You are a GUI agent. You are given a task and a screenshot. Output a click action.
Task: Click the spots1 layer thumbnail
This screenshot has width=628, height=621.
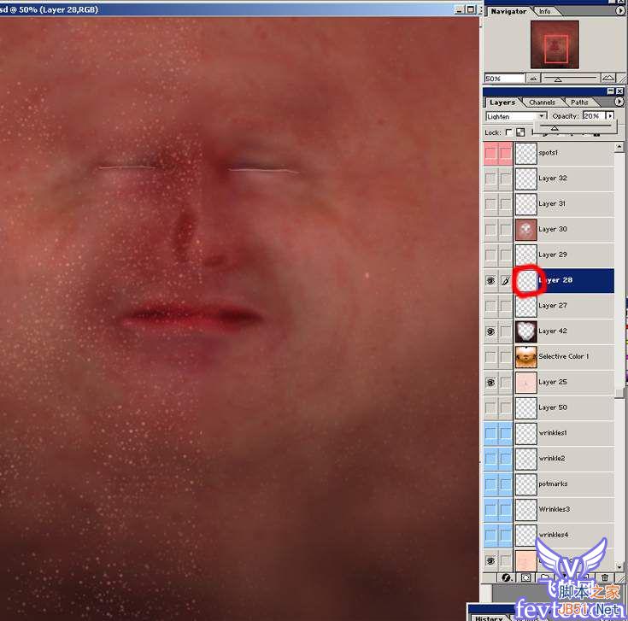[525, 153]
